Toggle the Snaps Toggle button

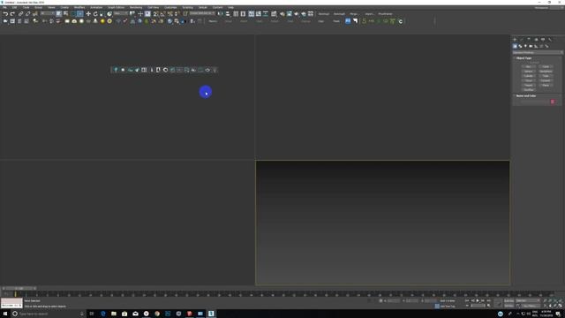(x=155, y=14)
